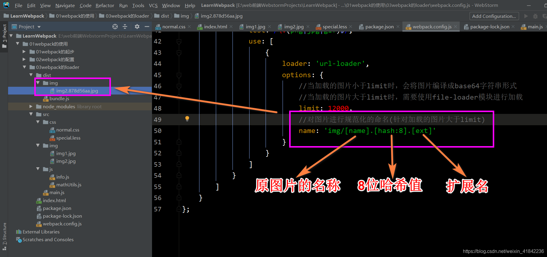The width and height of the screenshot is (547, 257).
Task: Select mathUtils.js in project tree
Action: (69, 185)
